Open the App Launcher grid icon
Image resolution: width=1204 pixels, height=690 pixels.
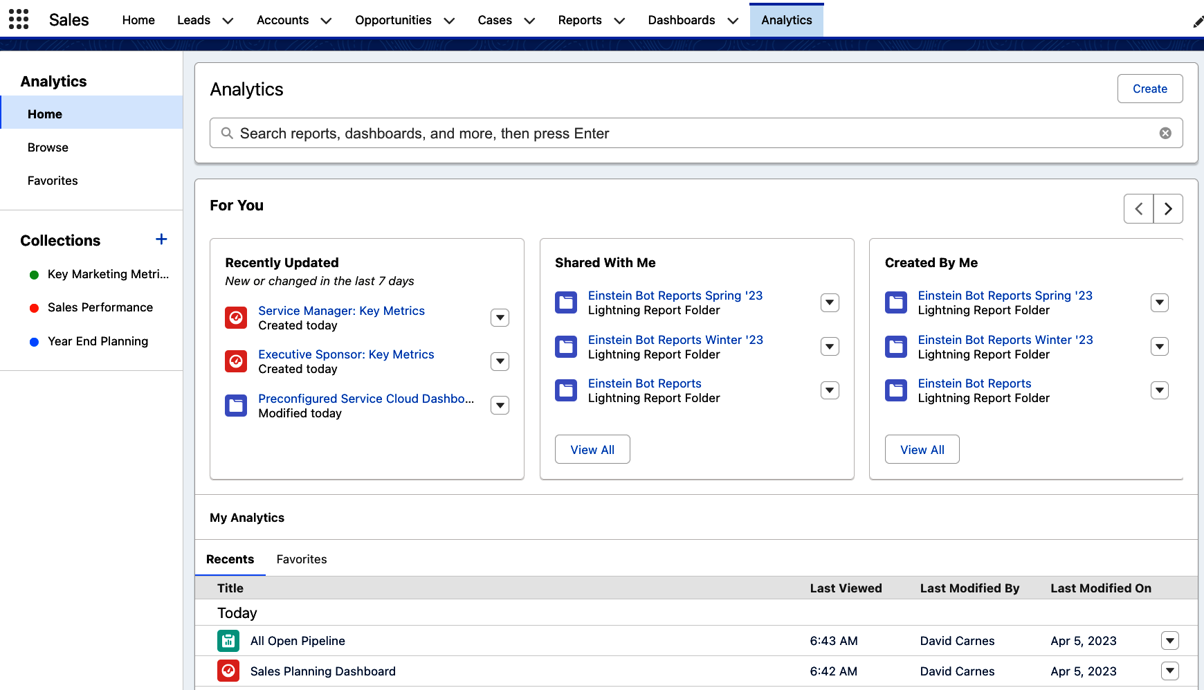click(19, 19)
